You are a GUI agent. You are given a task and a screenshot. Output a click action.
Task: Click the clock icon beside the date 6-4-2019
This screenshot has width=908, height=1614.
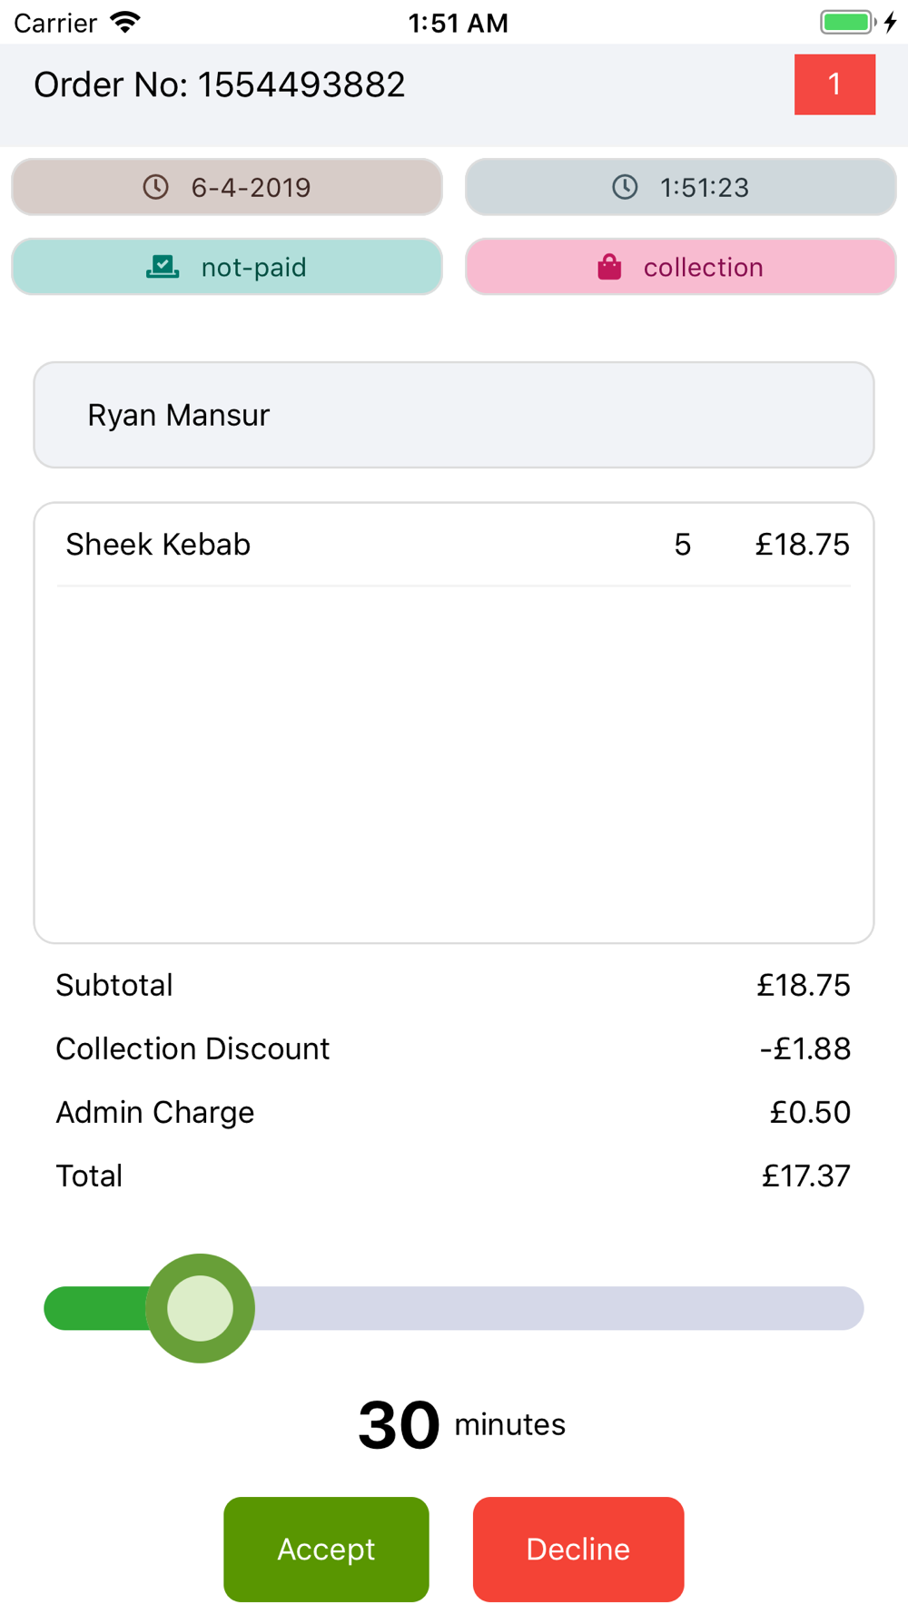[156, 187]
